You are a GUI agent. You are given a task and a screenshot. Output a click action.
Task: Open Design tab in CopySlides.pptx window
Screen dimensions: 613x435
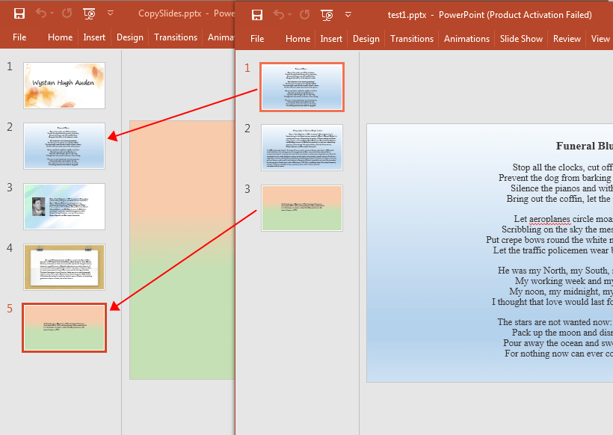coord(130,37)
